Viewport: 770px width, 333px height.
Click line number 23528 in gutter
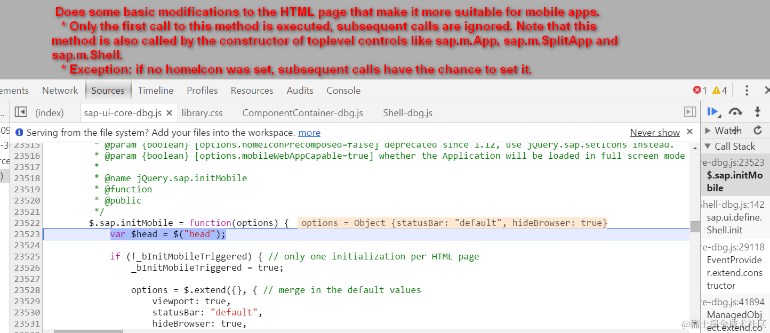[27, 290]
